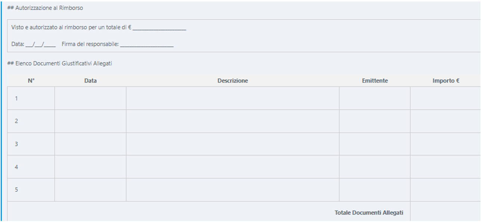Click the Emittente cell in row 2
482x222 pixels.
tap(374, 121)
